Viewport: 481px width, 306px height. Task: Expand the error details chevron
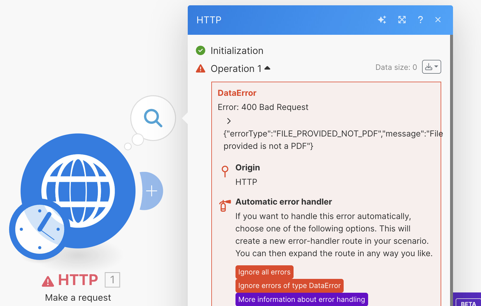(x=229, y=121)
